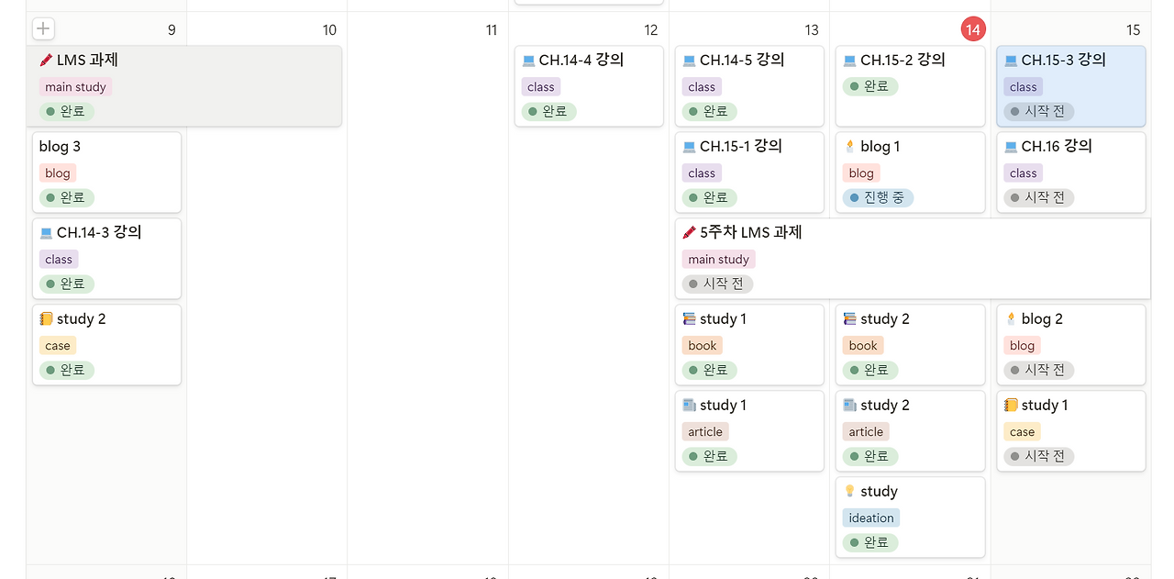Select the main study tag on LMS 과제
Viewport: 1174px width, 579px height.
tap(75, 86)
